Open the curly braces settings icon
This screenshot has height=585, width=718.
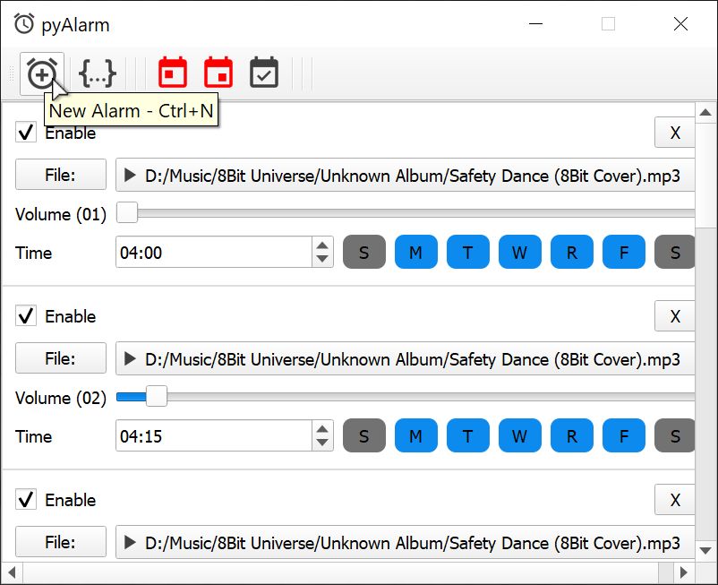98,73
